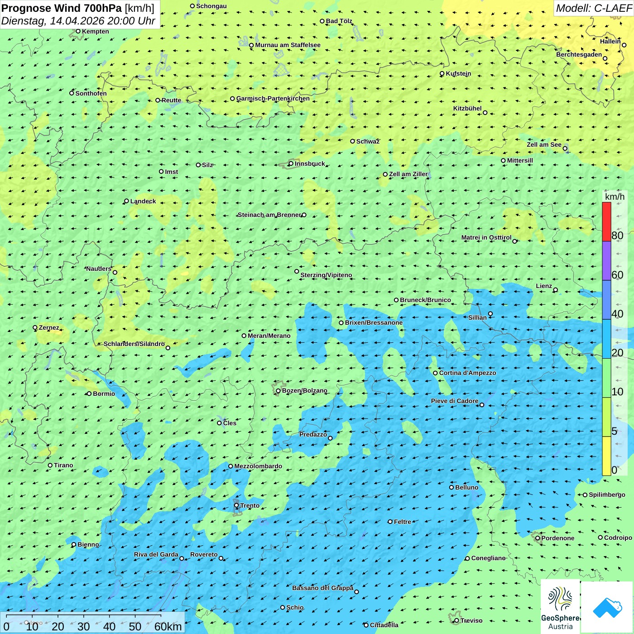Click the 'Zernez' label
The width and height of the screenshot is (634, 634).
[x=49, y=327]
